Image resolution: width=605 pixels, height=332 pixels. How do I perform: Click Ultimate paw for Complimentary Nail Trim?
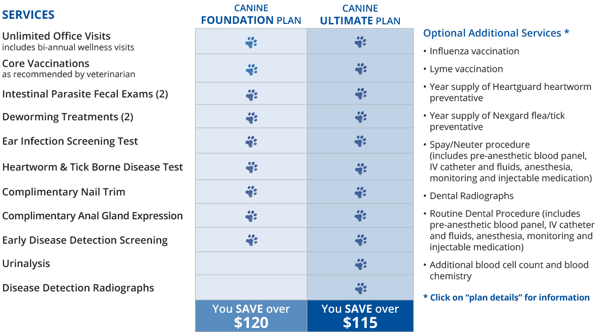point(360,192)
